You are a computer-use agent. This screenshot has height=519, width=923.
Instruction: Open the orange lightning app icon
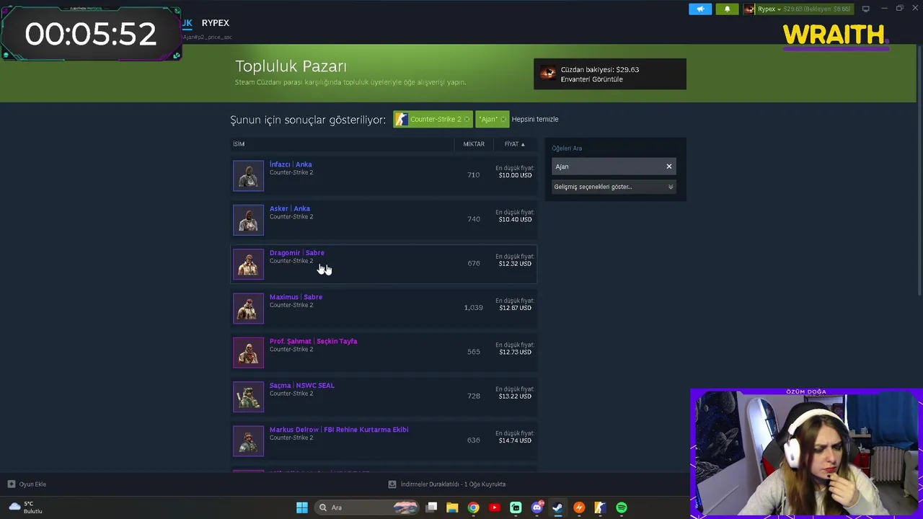(579, 507)
